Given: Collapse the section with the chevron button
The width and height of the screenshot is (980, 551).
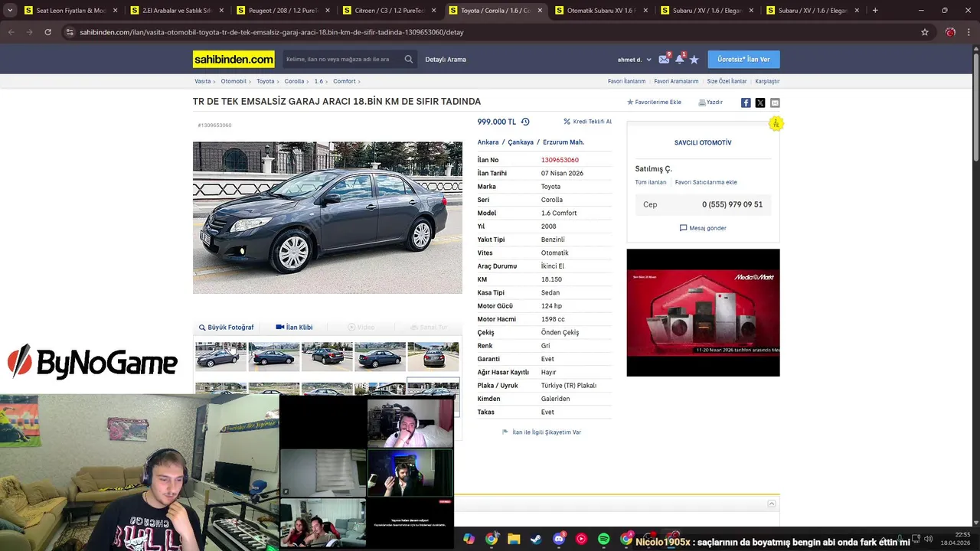Looking at the screenshot, I should pyautogui.click(x=772, y=504).
